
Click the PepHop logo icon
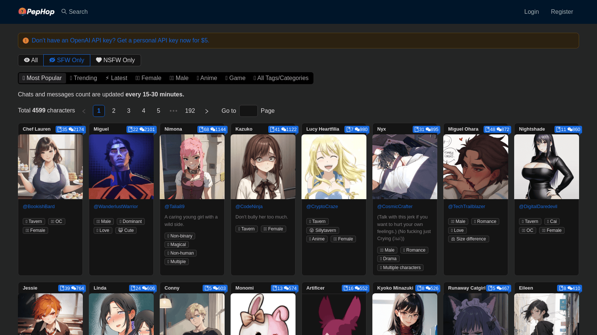point(22,12)
